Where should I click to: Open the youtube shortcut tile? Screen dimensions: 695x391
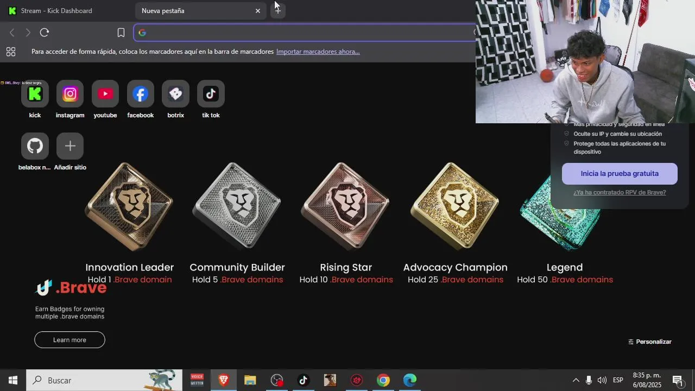105,94
